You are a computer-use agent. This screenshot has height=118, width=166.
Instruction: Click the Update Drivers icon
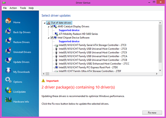8,60
